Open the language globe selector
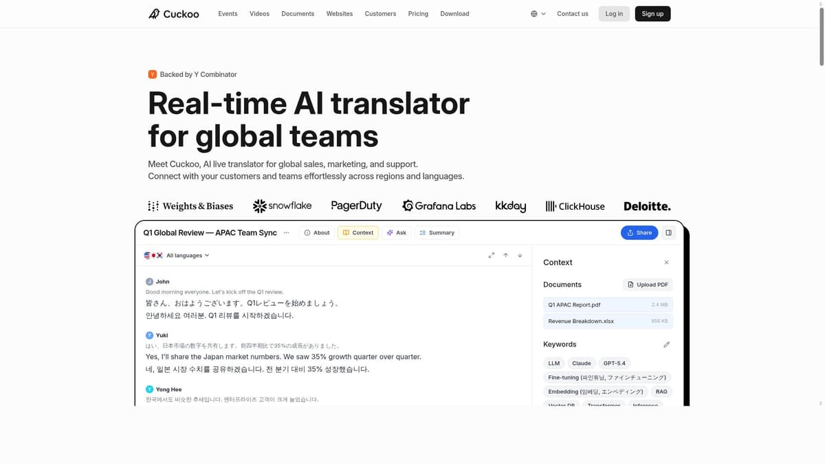Screen dimensions: 825x464 point(538,14)
